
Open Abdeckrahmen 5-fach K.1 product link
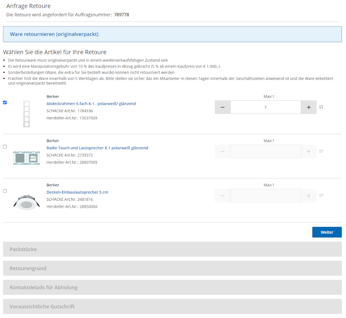click(91, 104)
